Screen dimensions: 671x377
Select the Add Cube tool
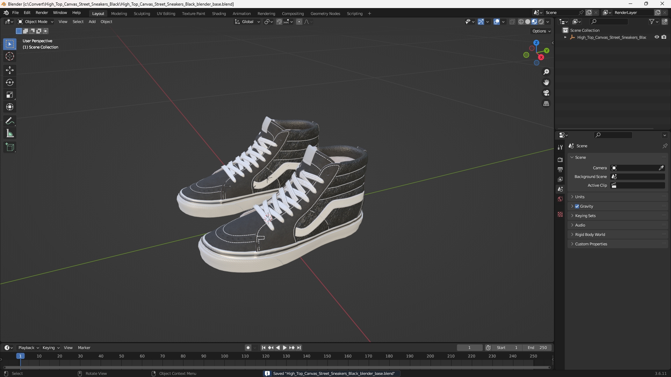pyautogui.click(x=10, y=147)
